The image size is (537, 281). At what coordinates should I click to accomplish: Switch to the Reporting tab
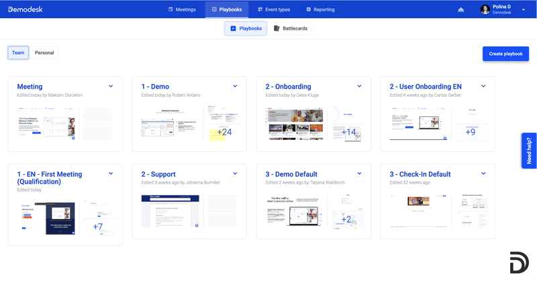pyautogui.click(x=320, y=9)
